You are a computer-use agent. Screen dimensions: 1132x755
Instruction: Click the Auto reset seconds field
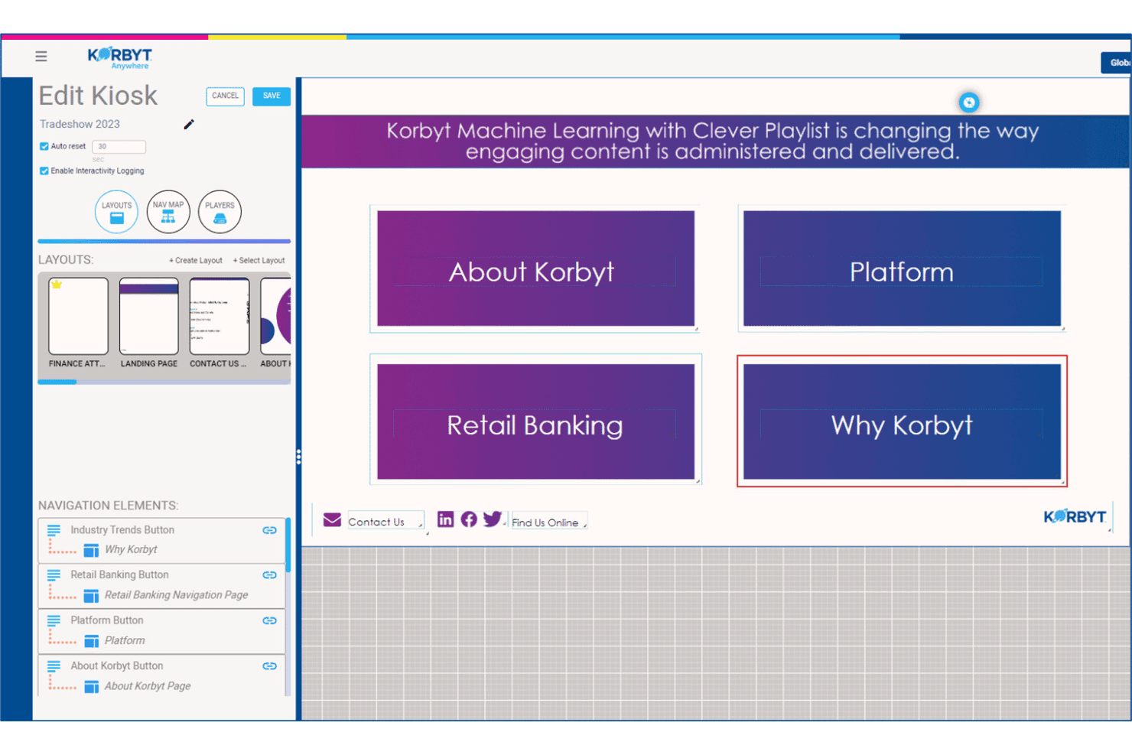[x=119, y=146]
